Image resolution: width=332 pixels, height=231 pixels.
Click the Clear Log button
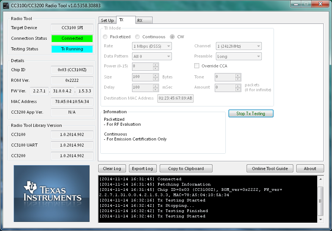pos(112,169)
